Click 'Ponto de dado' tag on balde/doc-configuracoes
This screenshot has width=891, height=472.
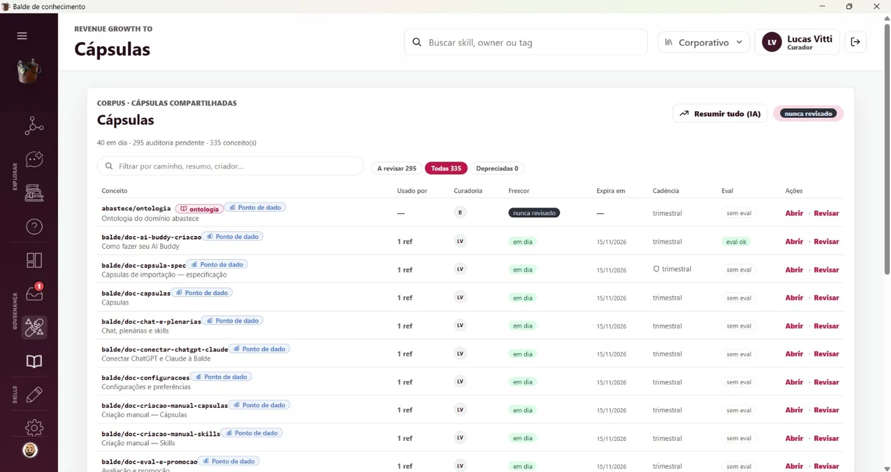click(x=221, y=377)
